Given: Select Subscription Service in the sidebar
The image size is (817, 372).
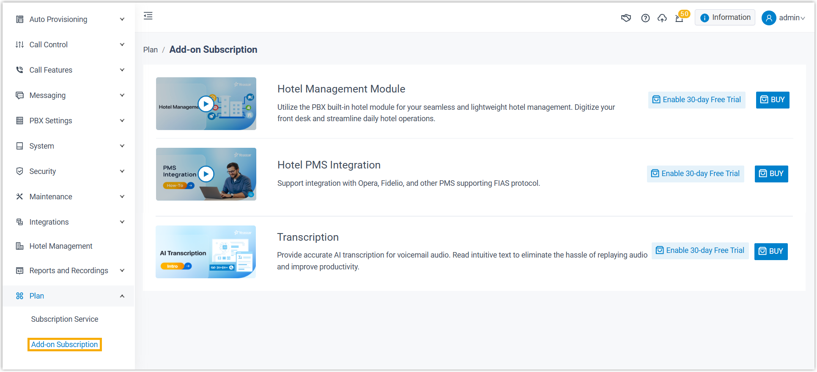Looking at the screenshot, I should click(x=65, y=319).
